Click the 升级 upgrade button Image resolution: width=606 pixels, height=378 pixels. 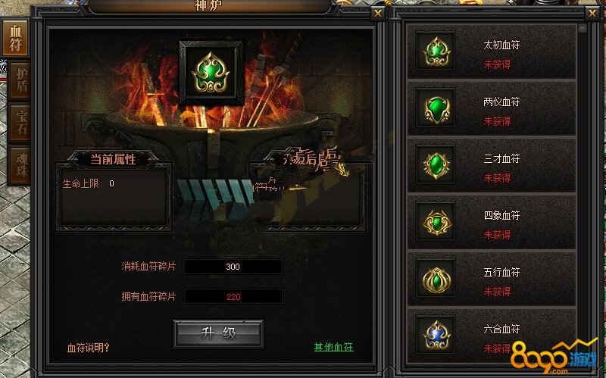tap(219, 333)
